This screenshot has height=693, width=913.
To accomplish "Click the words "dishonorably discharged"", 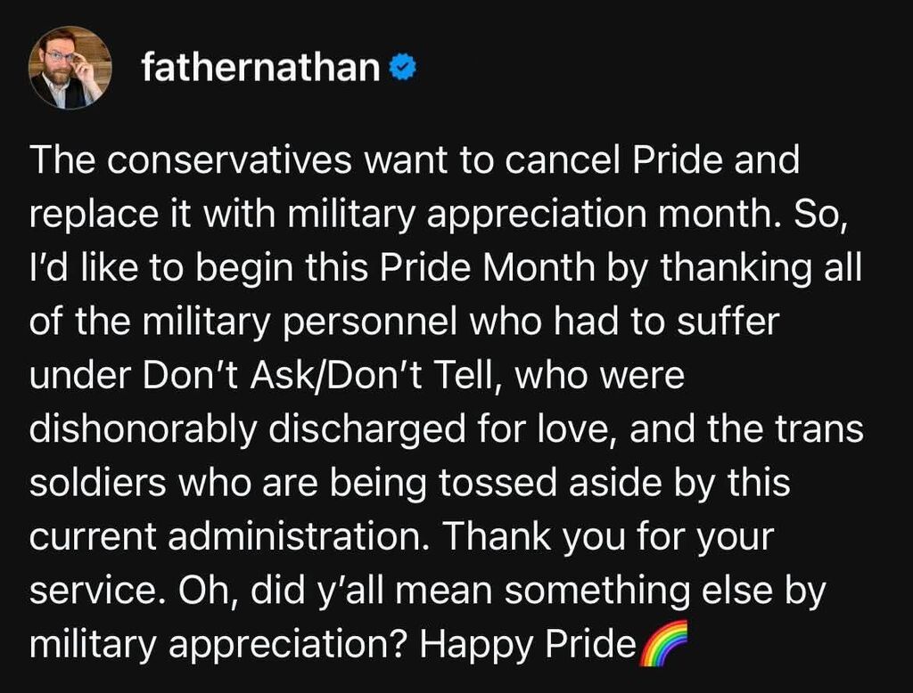I will (x=248, y=429).
